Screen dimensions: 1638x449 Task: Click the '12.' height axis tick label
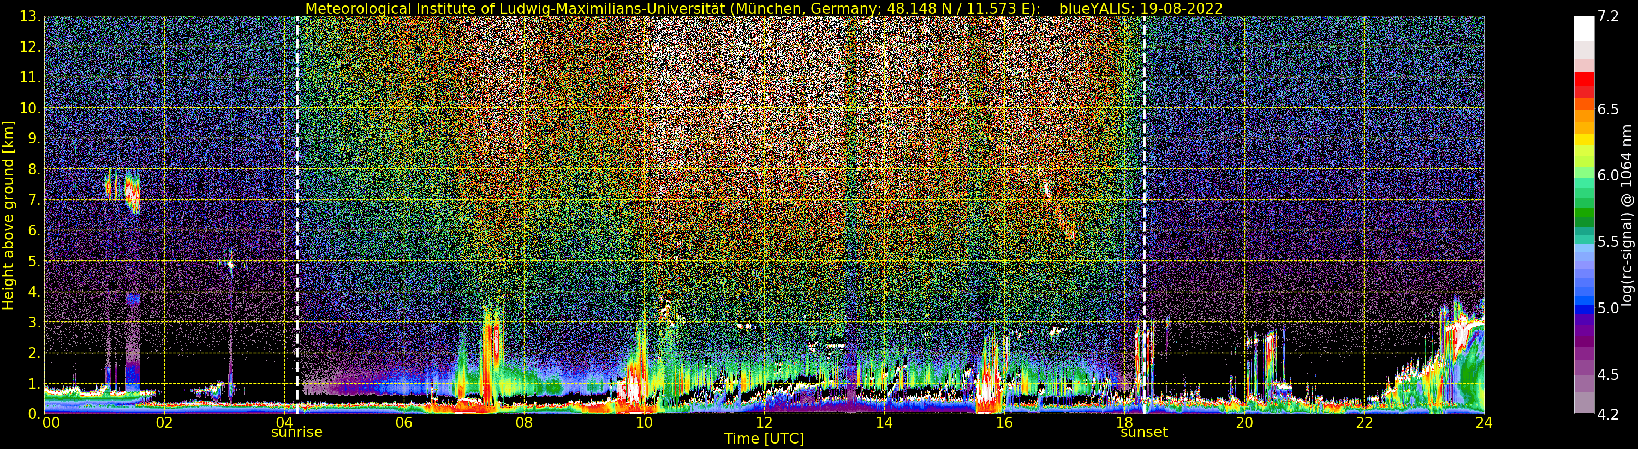(31, 47)
